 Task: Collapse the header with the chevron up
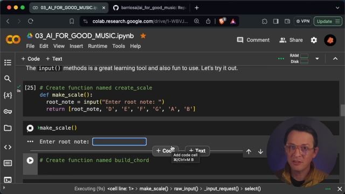[335, 59]
